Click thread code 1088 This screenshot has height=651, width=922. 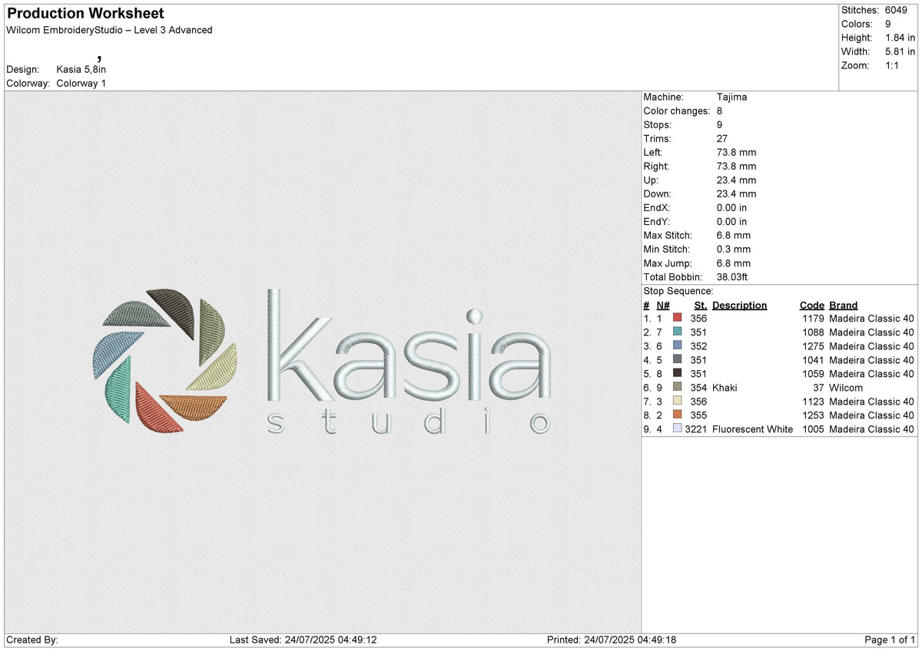813,332
